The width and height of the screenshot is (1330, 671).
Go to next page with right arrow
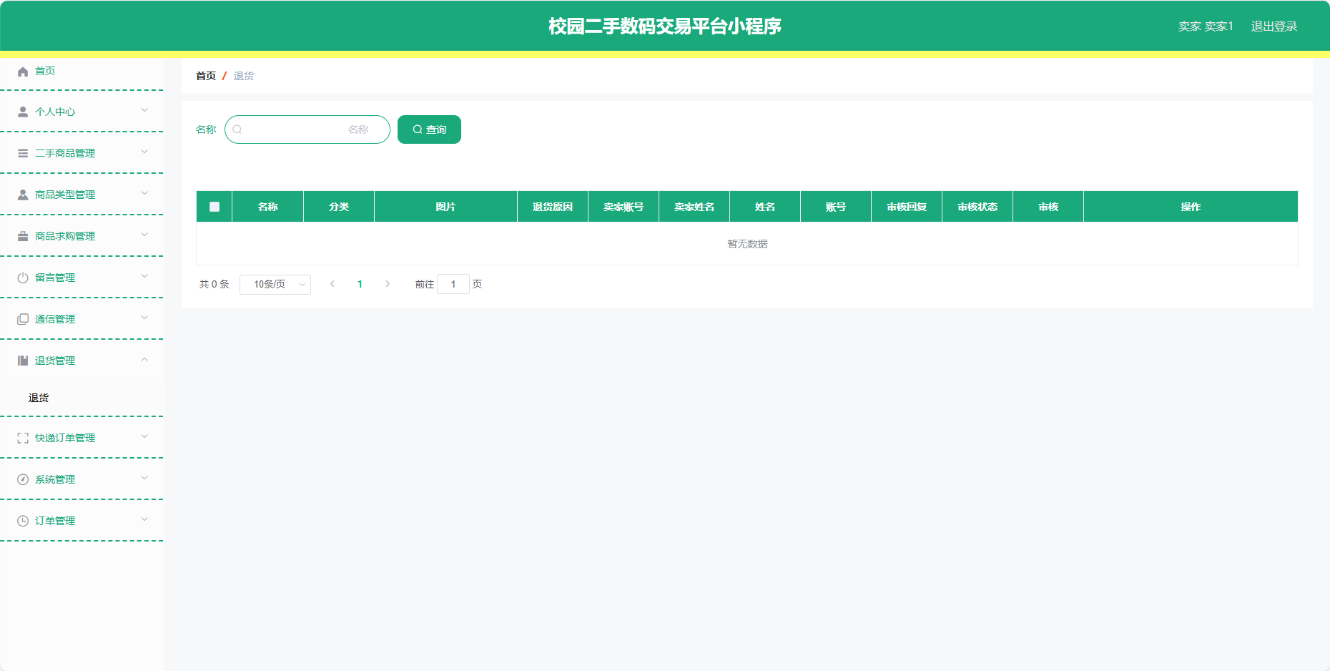(388, 284)
